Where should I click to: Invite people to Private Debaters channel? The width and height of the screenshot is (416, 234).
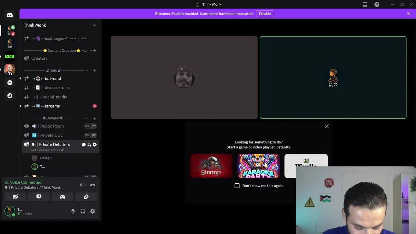pyautogui.click(x=89, y=145)
